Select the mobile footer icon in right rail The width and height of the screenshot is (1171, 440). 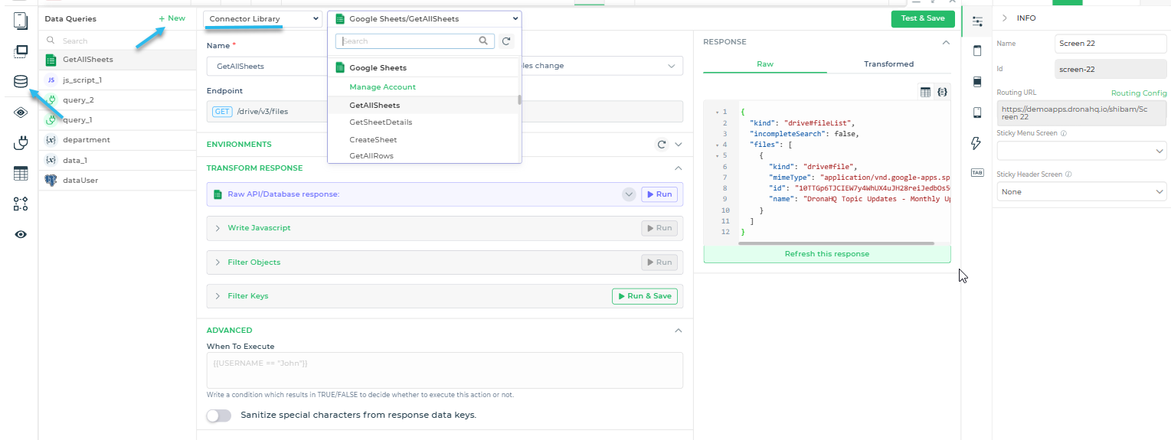pyautogui.click(x=976, y=112)
